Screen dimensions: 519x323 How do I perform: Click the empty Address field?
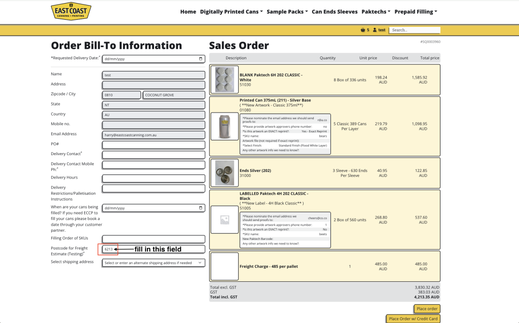click(154, 85)
